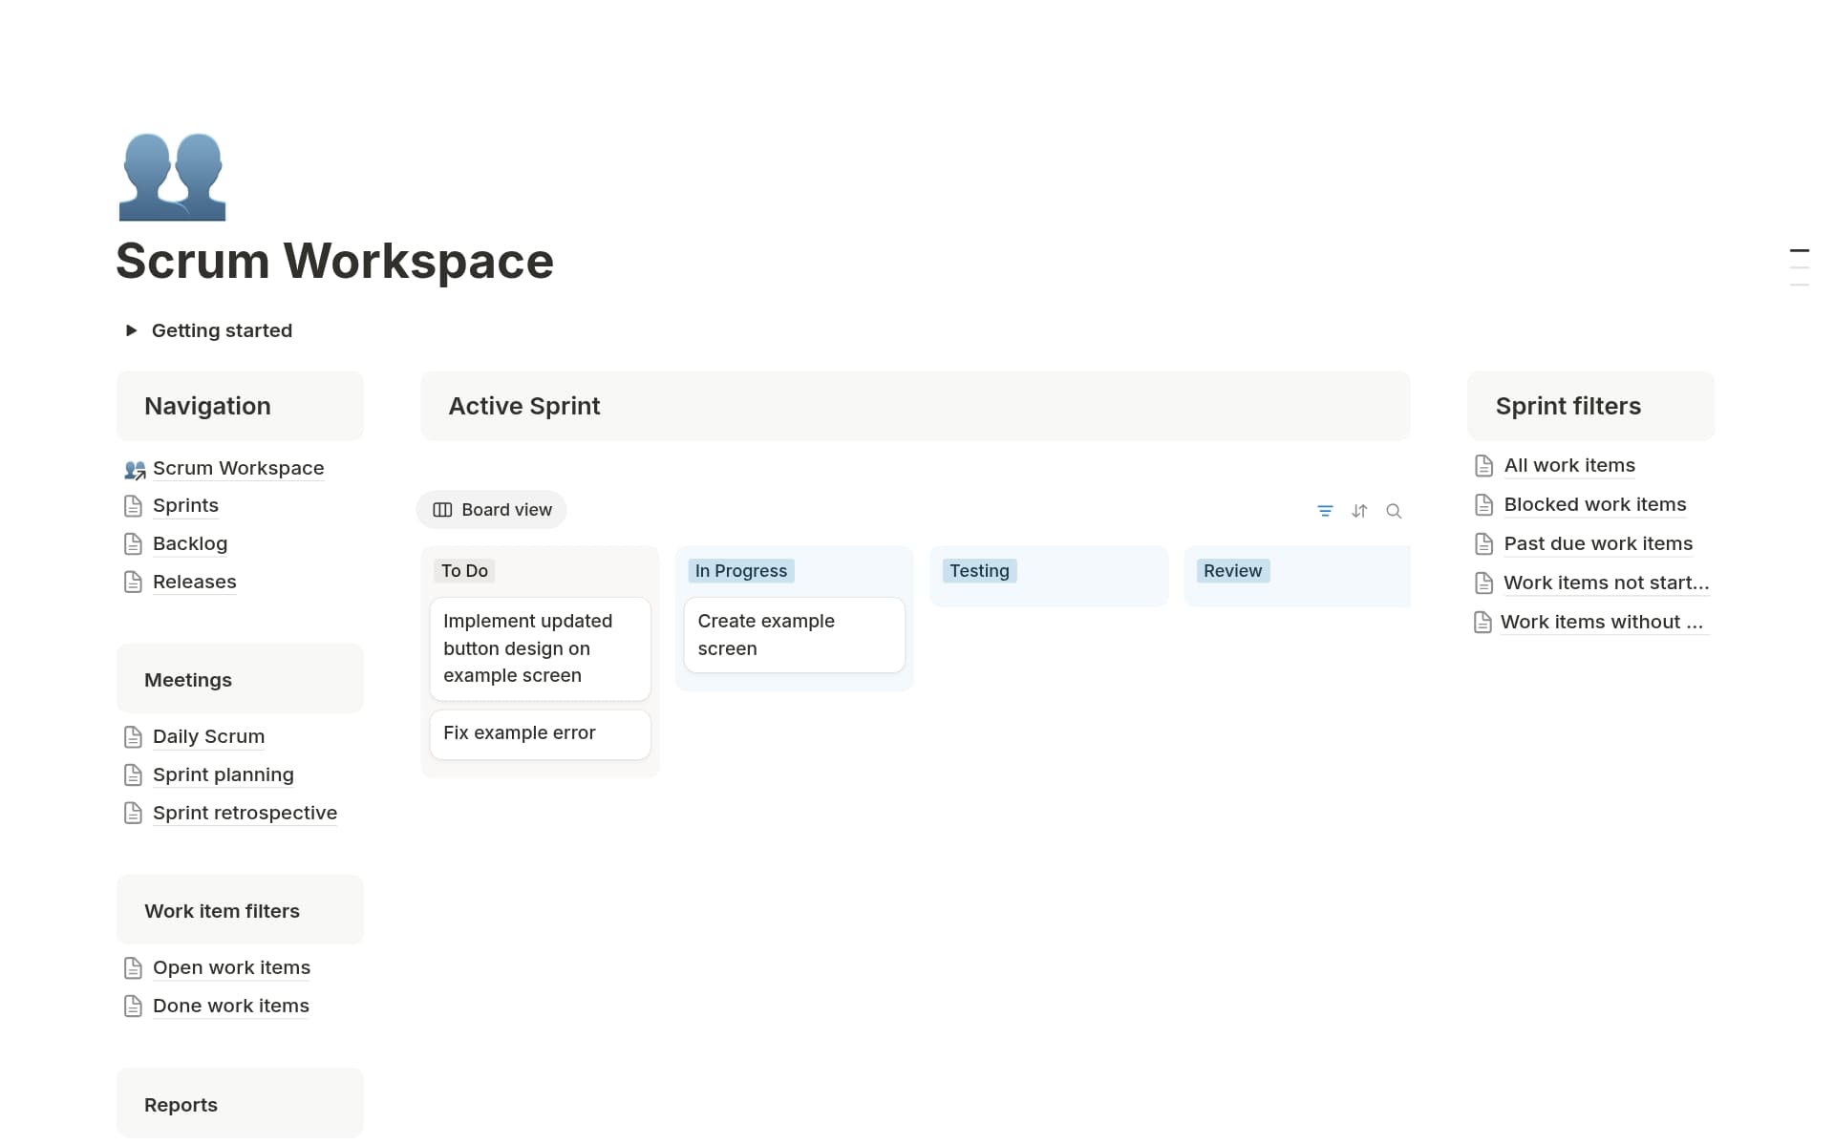Click the page icon next to Sprints
The width and height of the screenshot is (1834, 1145).
tap(133, 505)
